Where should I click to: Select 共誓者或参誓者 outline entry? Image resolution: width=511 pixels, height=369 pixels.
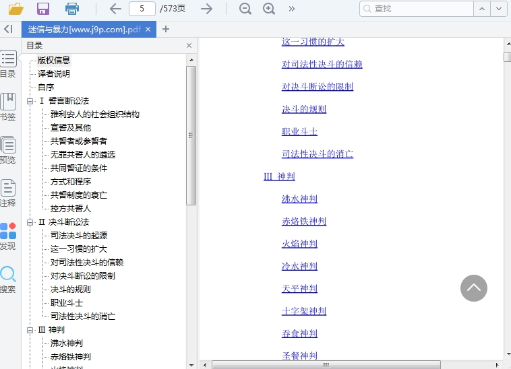click(79, 141)
